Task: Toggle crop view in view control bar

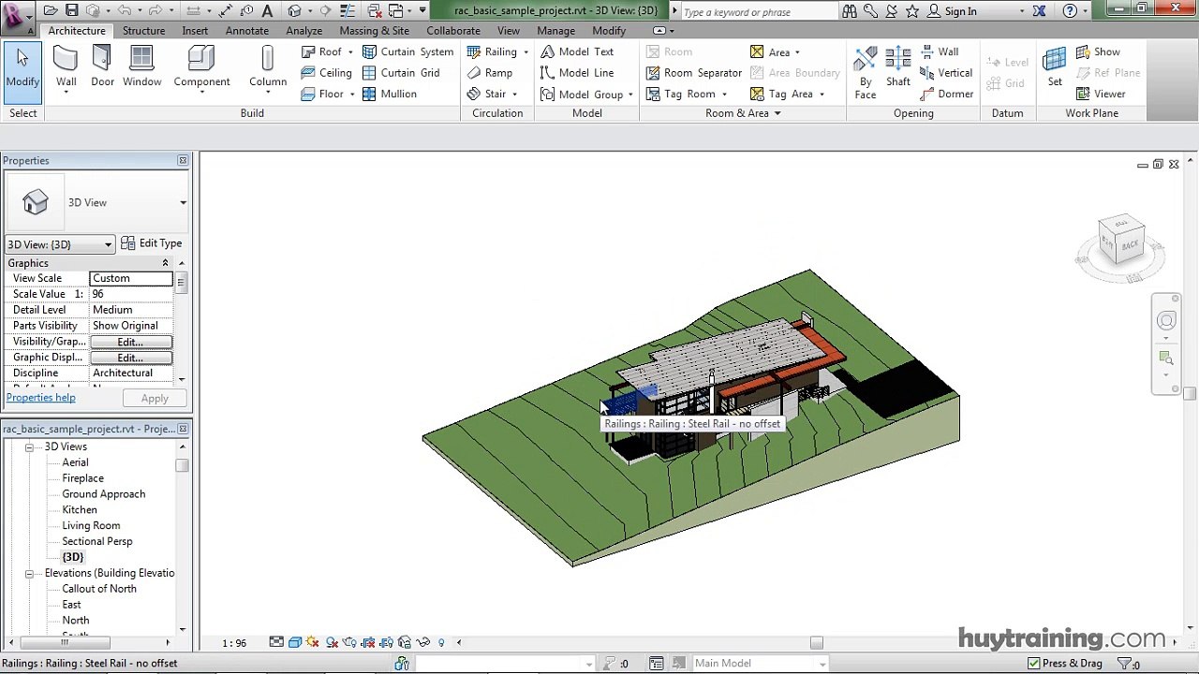Action: coord(368,642)
